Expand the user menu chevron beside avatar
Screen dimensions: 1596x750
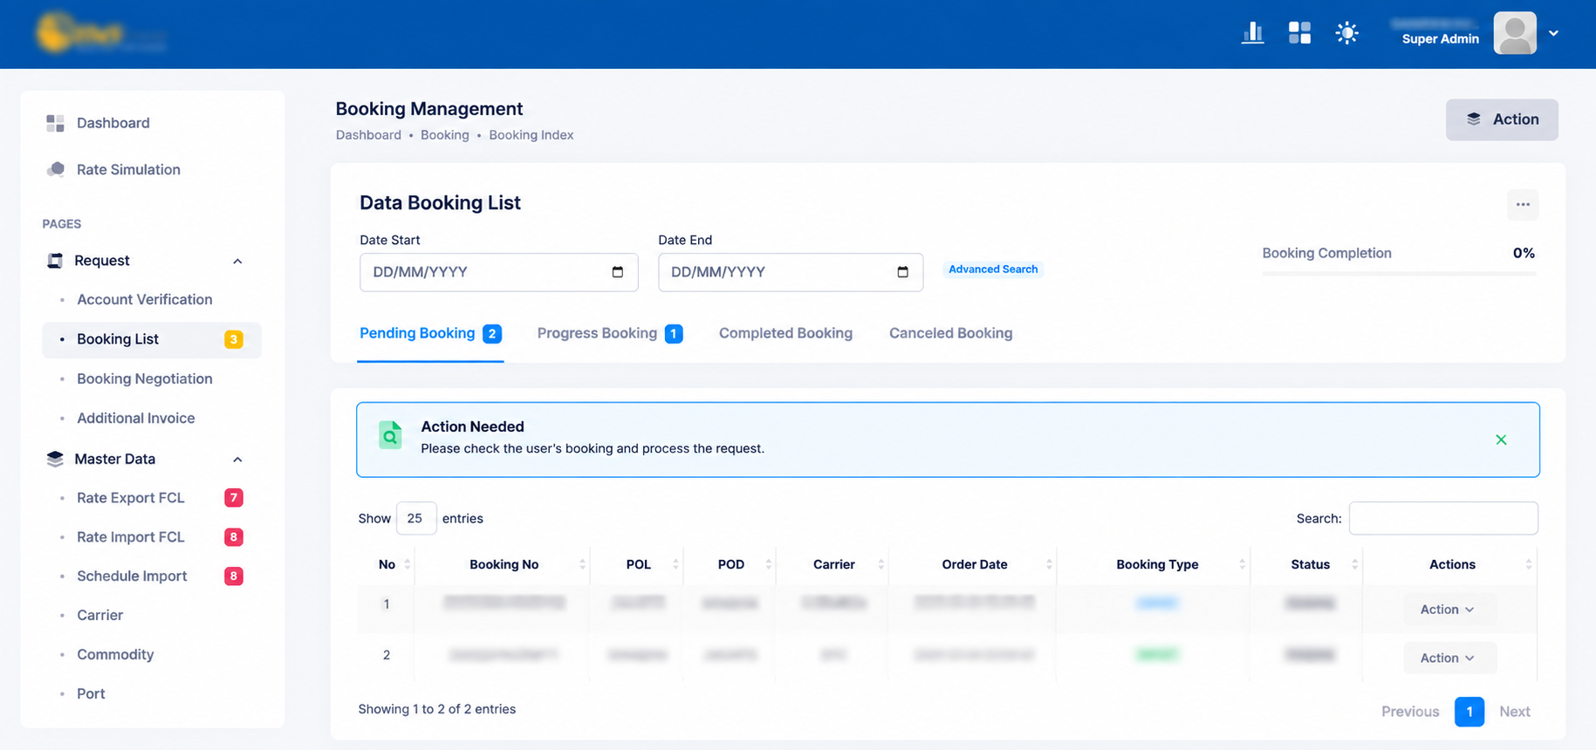pos(1553,33)
